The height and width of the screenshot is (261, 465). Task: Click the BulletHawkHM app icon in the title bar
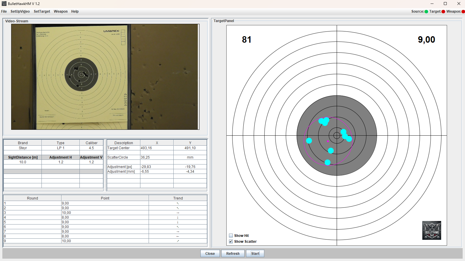coord(4,4)
